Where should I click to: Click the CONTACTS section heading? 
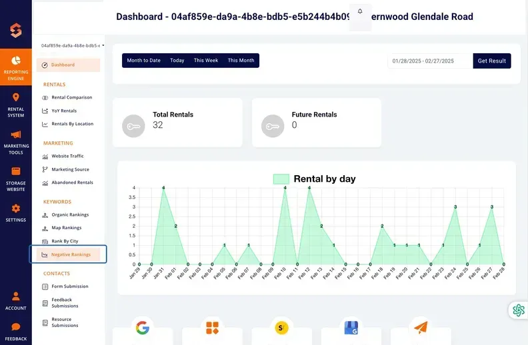[57, 273]
